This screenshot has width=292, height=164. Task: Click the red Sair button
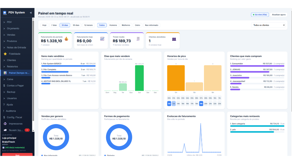[x=17, y=155]
